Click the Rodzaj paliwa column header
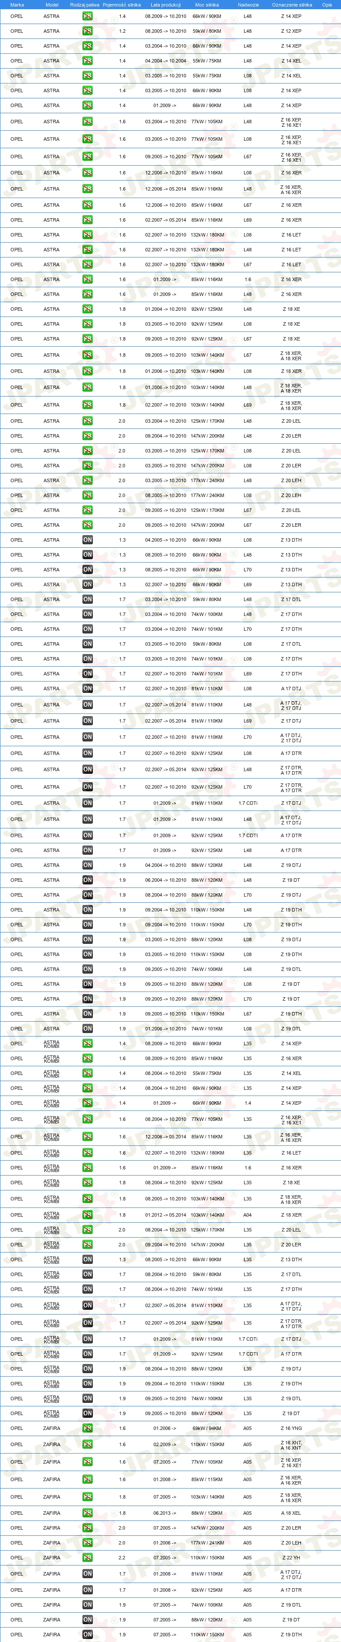This screenshot has width=341, height=1642. [85, 4]
